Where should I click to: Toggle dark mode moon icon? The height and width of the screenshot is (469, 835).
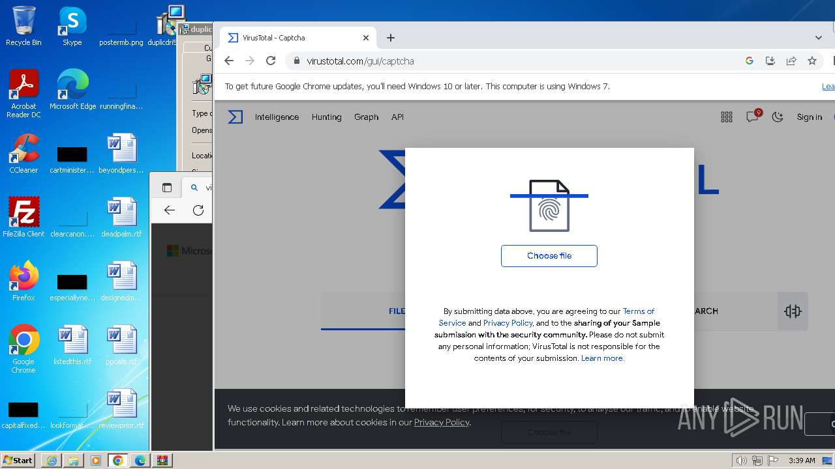[x=778, y=117]
